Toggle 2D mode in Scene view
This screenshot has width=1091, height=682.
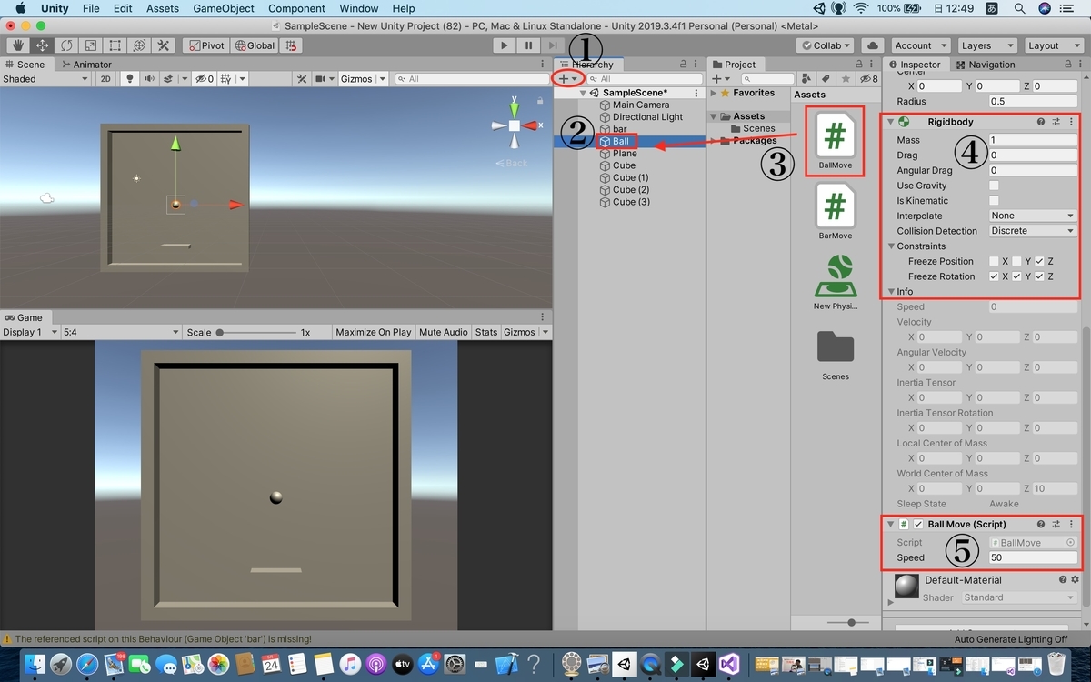click(106, 79)
